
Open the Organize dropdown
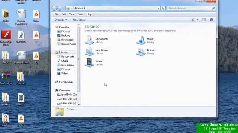tap(61, 20)
